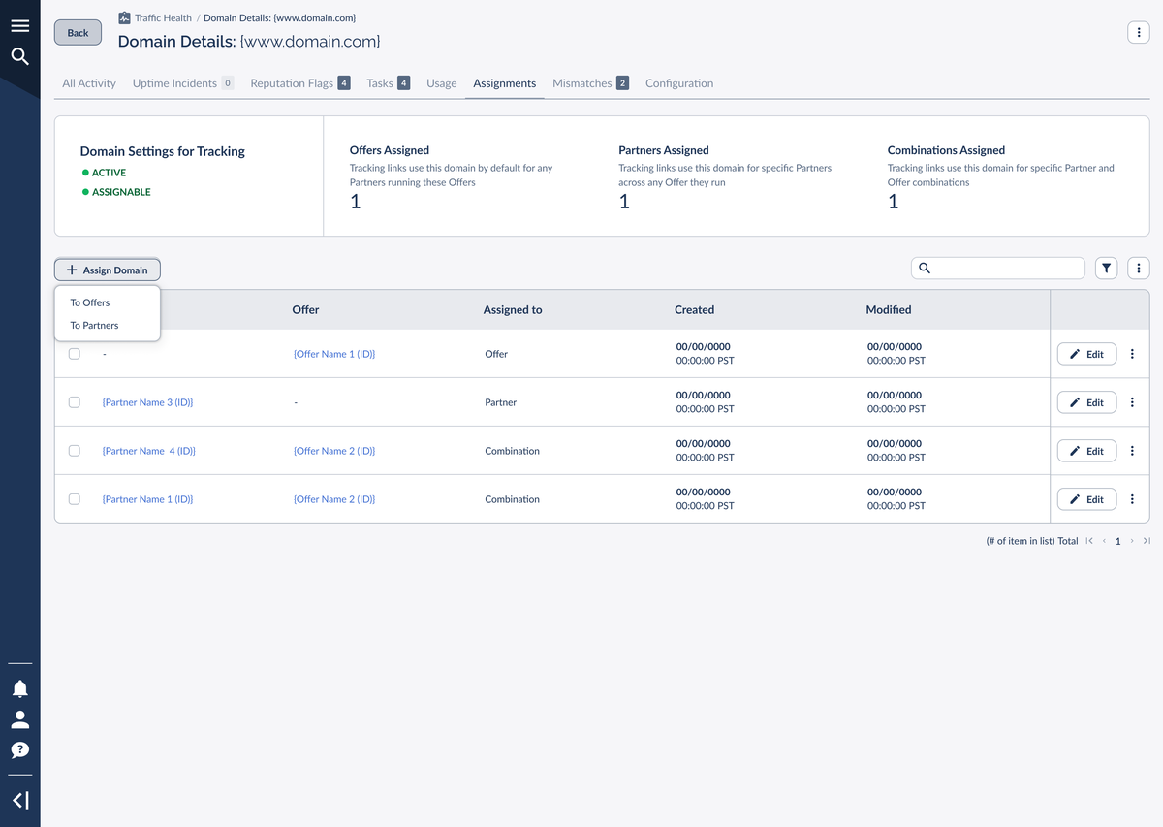Select the Assignments tab
This screenshot has height=827, width=1163.
point(505,83)
